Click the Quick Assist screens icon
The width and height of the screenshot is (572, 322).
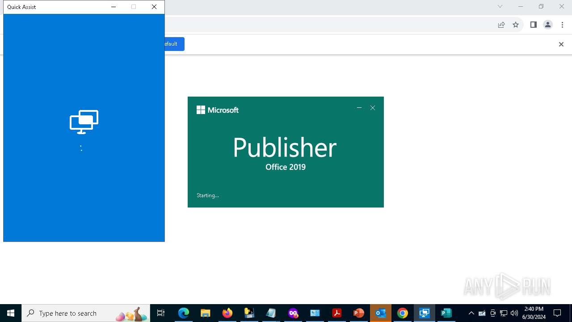point(84,122)
